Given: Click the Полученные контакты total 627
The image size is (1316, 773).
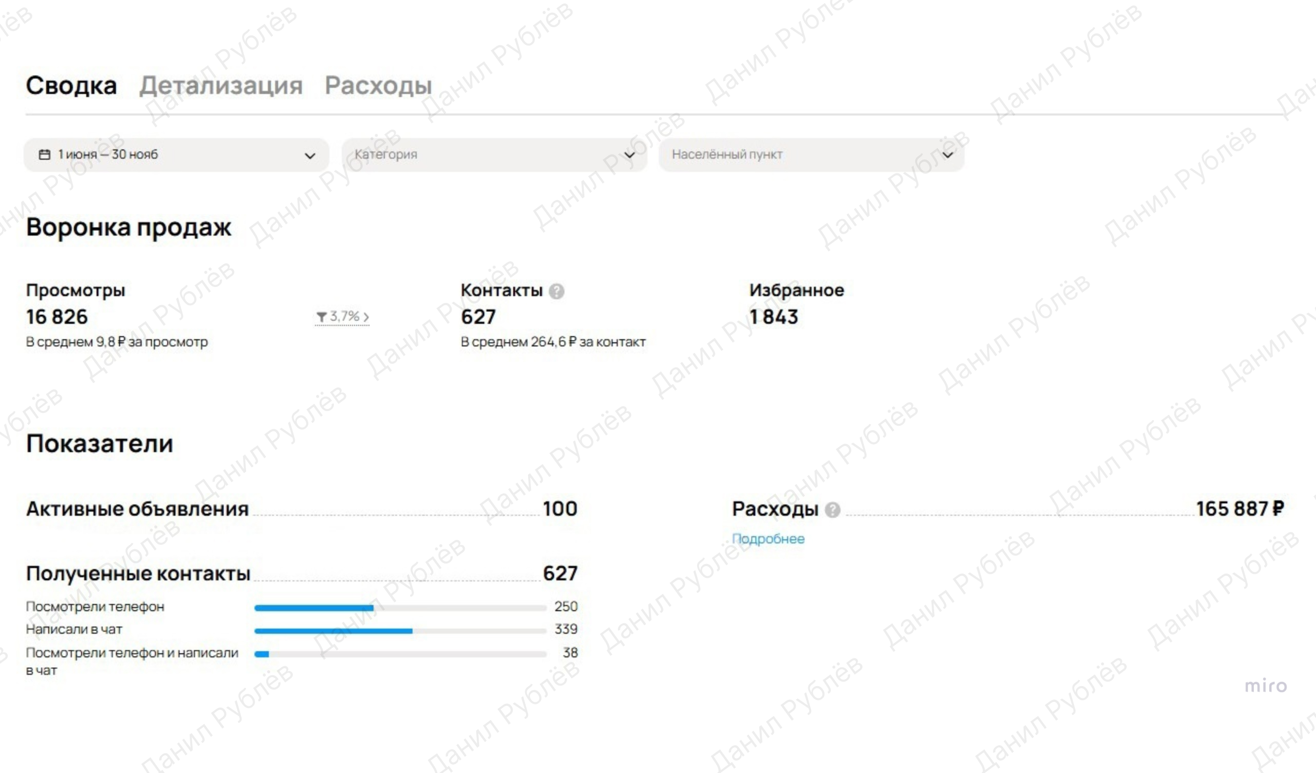Looking at the screenshot, I should 560,573.
